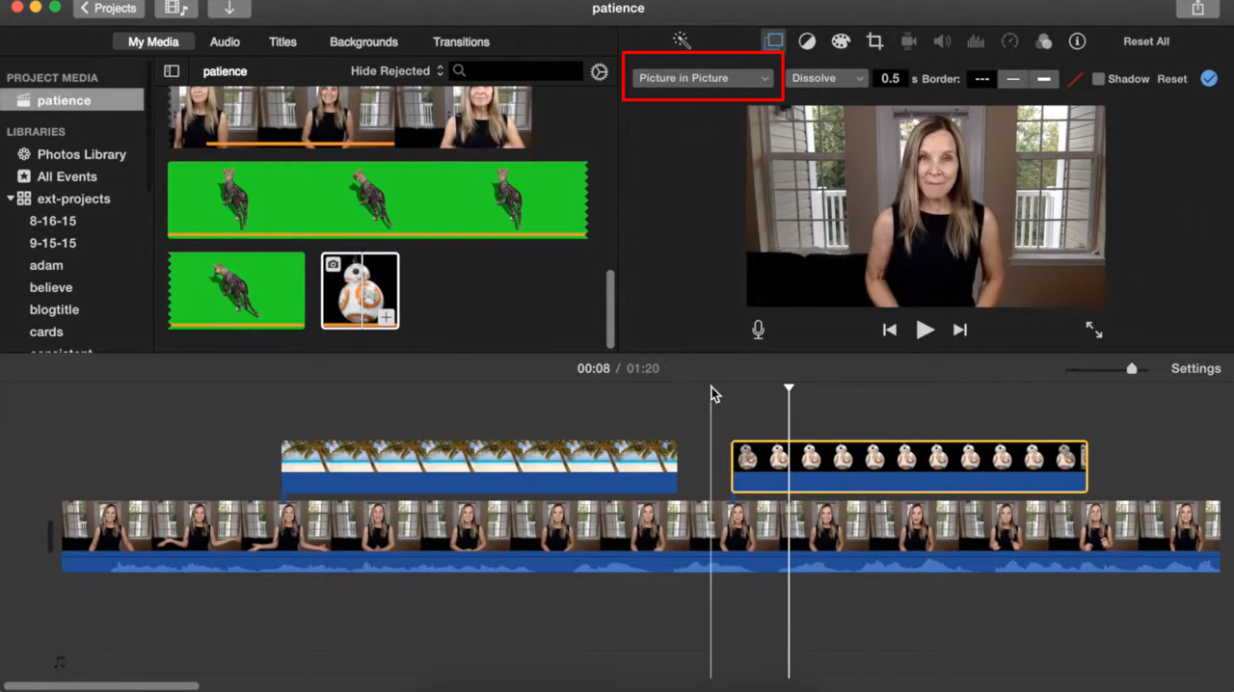This screenshot has height=692, width=1234.
Task: Open the Dissolve transition dropdown
Action: coord(827,78)
